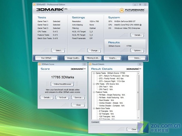Click the Result Details window title icon
182x136 pixels.
point(90,64)
